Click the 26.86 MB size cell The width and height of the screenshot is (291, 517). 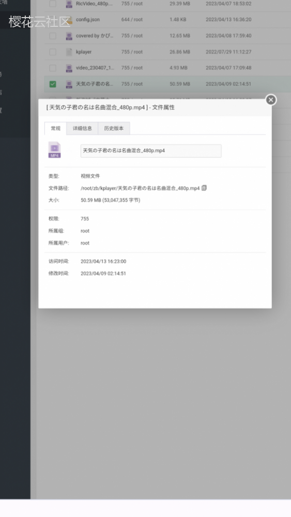tap(180, 52)
